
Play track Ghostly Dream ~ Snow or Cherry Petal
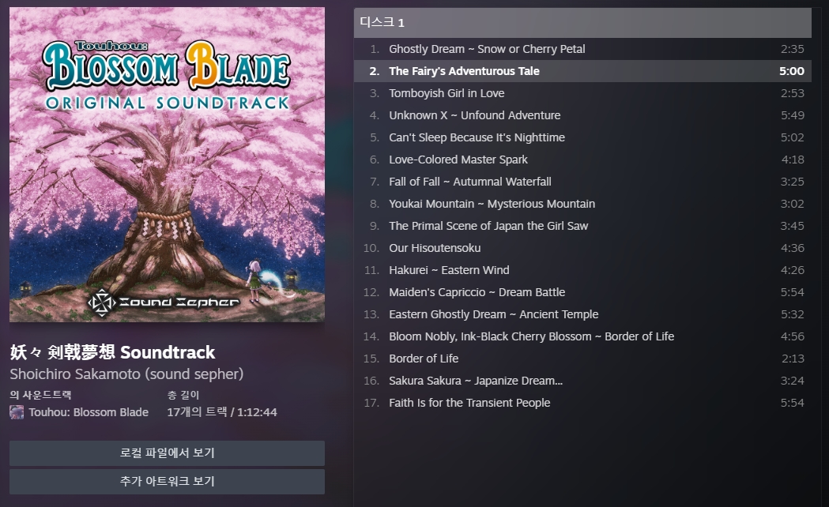(x=582, y=49)
